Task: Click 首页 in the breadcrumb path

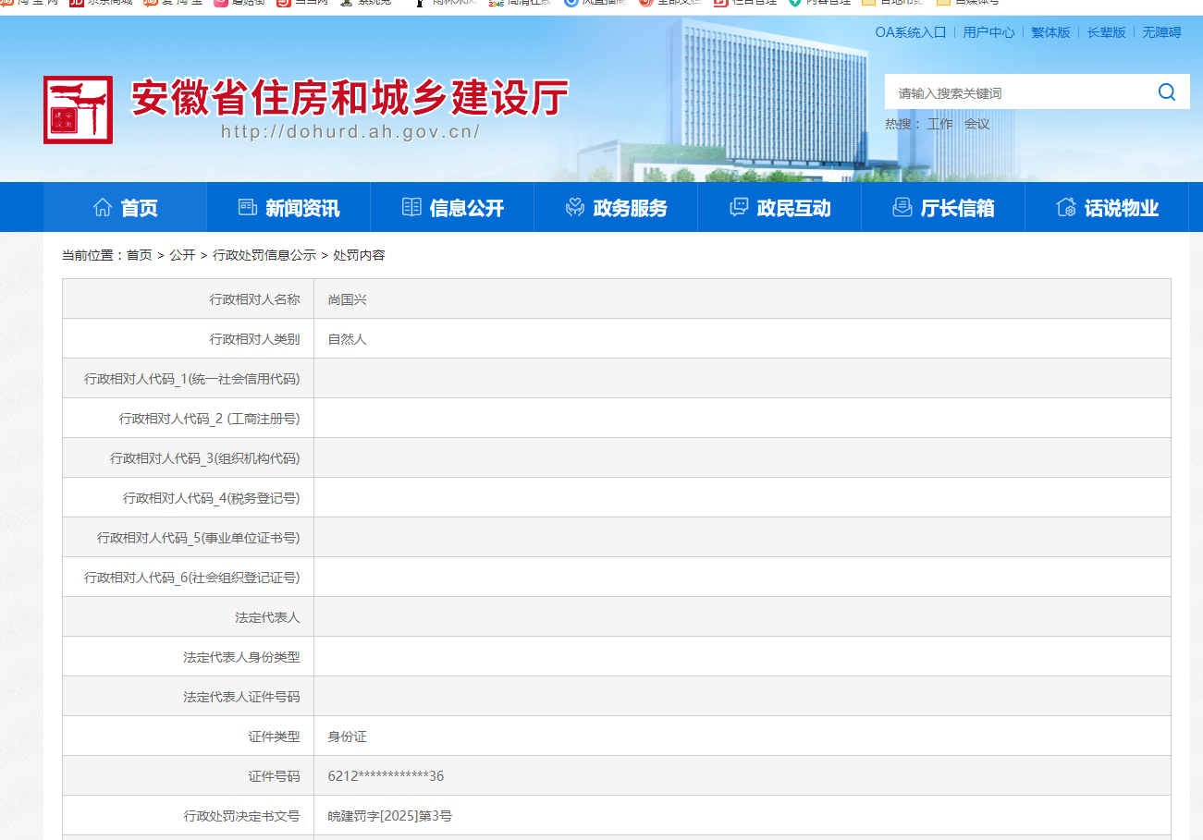Action: pos(140,255)
